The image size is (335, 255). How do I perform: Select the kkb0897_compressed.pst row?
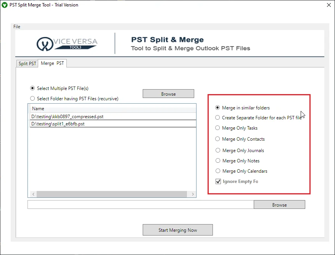pos(113,117)
